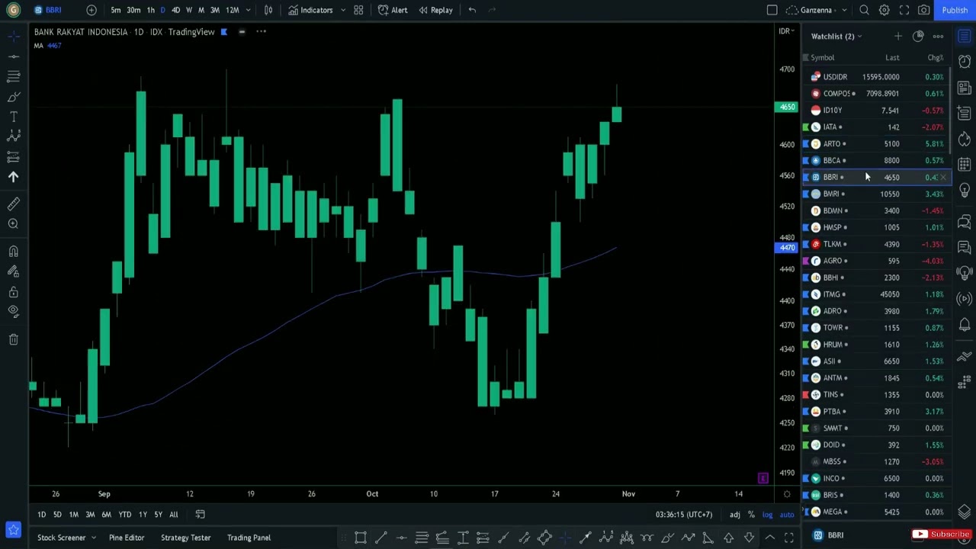Open time zone 03:36:15 (UTC+7) menu
This screenshot has height=549, width=976.
(684, 515)
